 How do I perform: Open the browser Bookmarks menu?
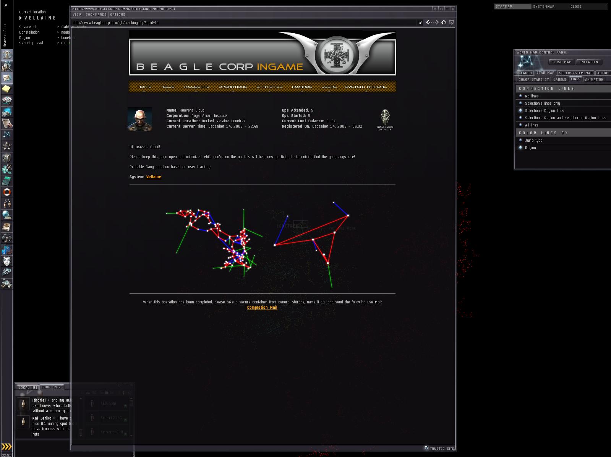[x=96, y=15]
